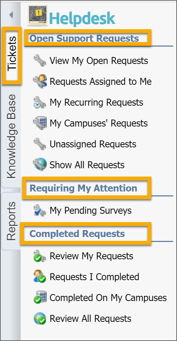Select the Requests I Completed link

point(95,277)
